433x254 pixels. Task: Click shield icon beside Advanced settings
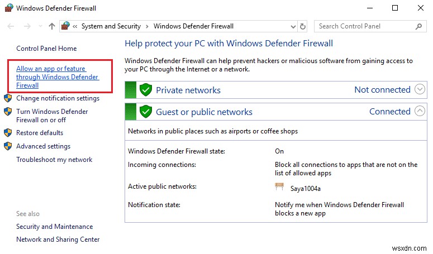tap(8, 146)
